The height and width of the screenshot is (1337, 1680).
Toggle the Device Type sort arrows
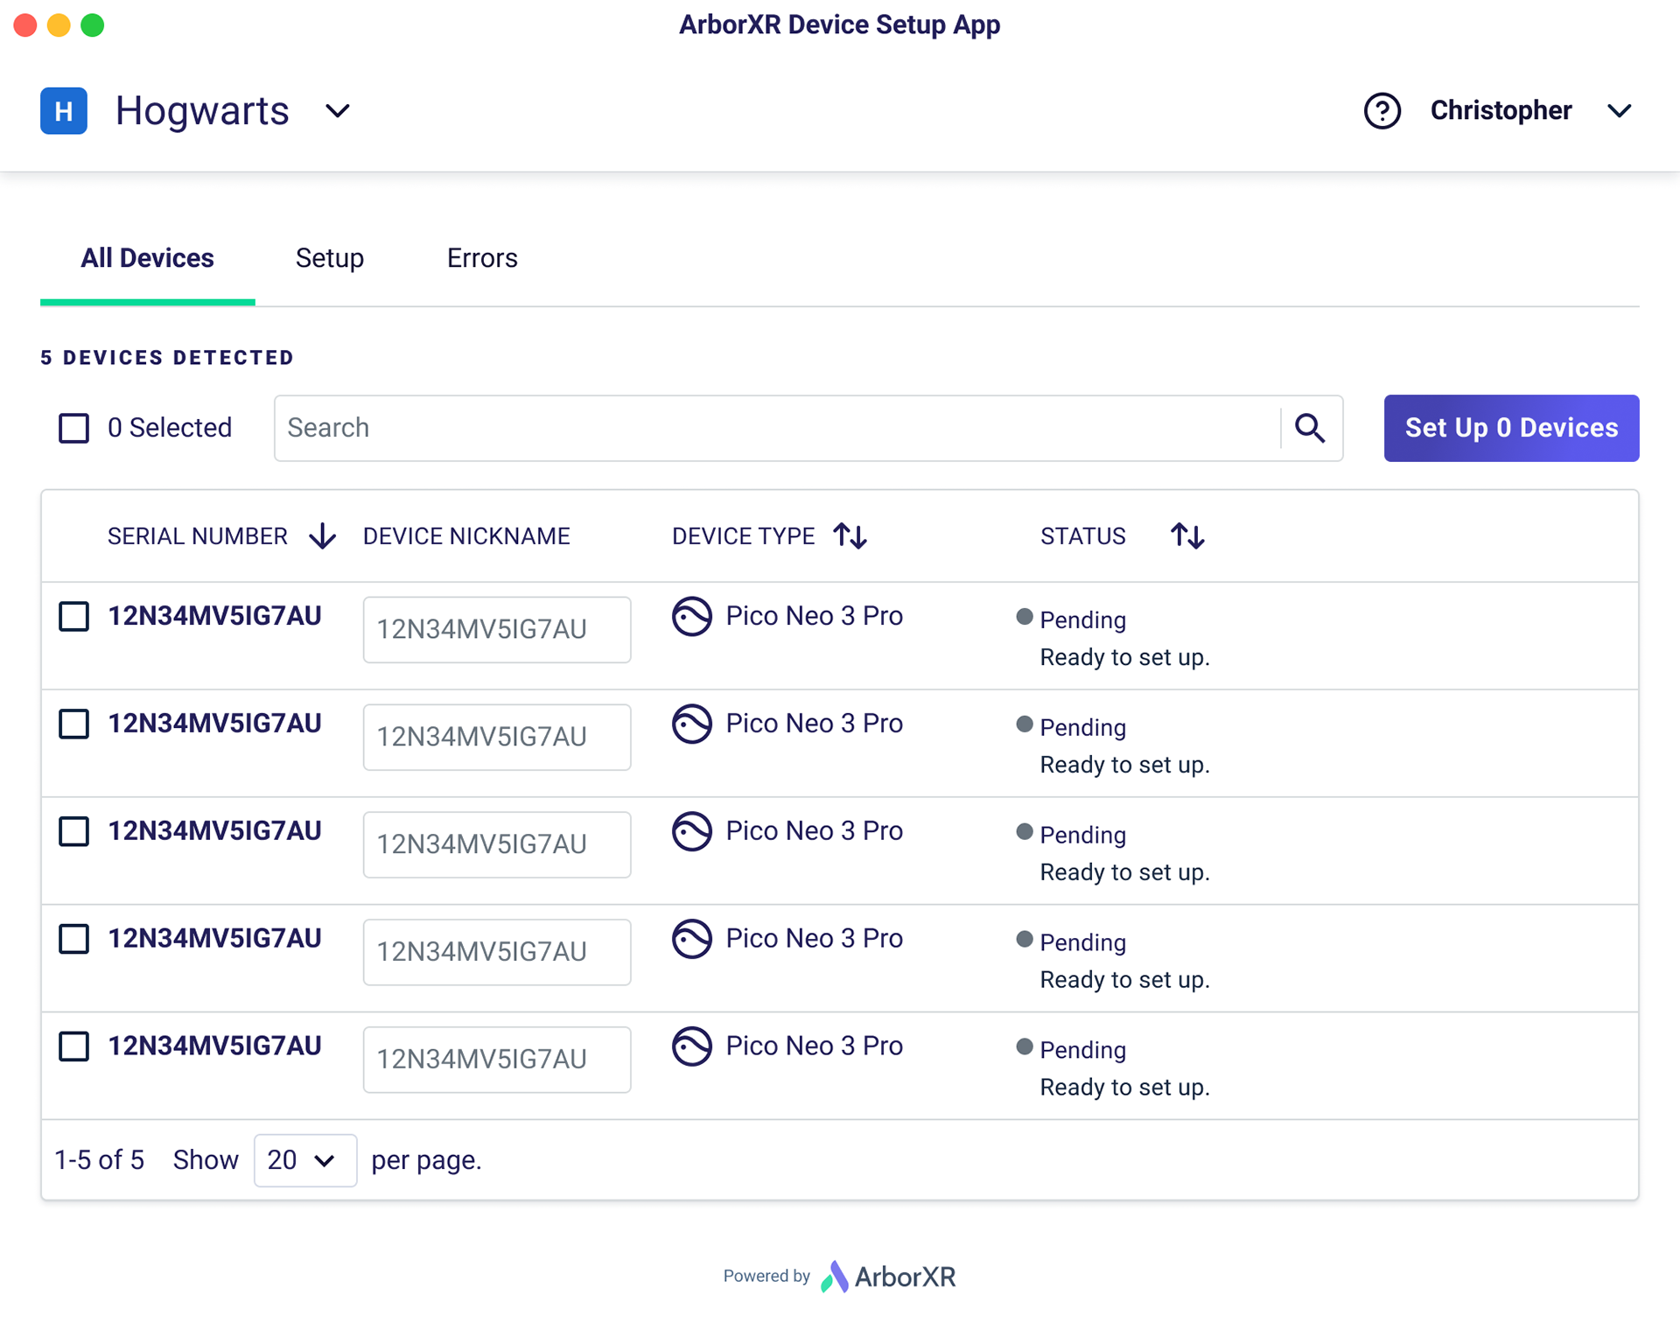[850, 535]
